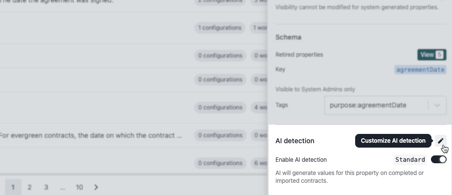Image resolution: width=452 pixels, height=195 pixels.
Task: Click the Customize AI detection pencil icon
Action: coord(440,141)
